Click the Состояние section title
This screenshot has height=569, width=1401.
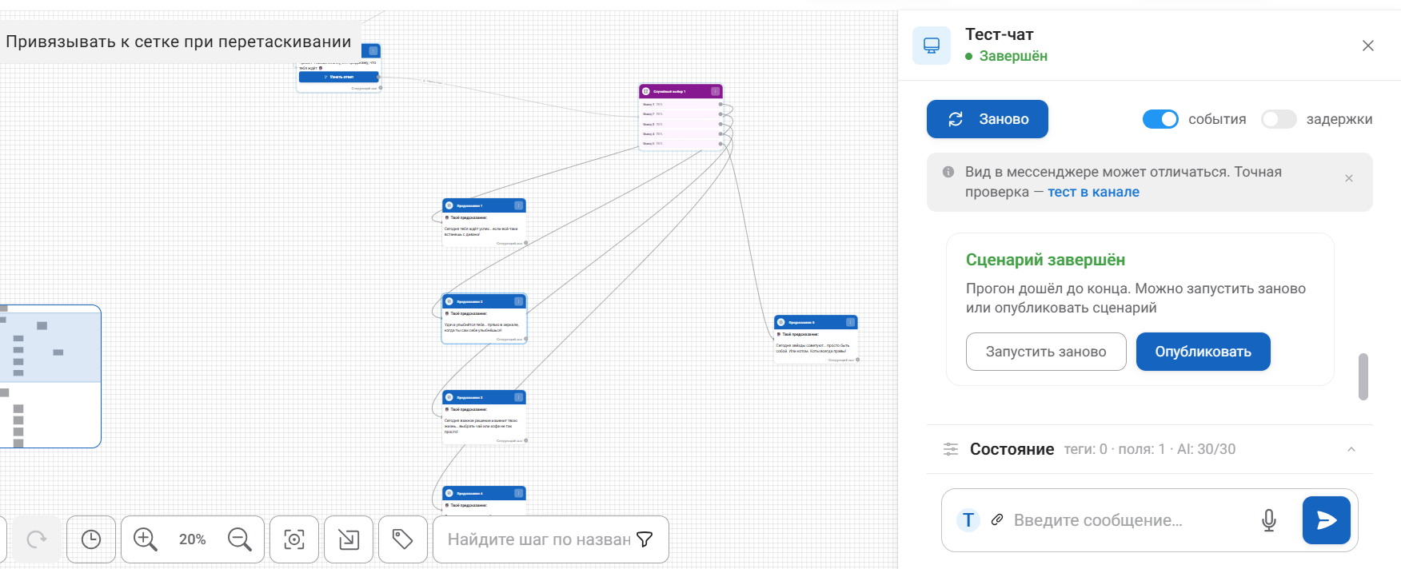[1012, 449]
